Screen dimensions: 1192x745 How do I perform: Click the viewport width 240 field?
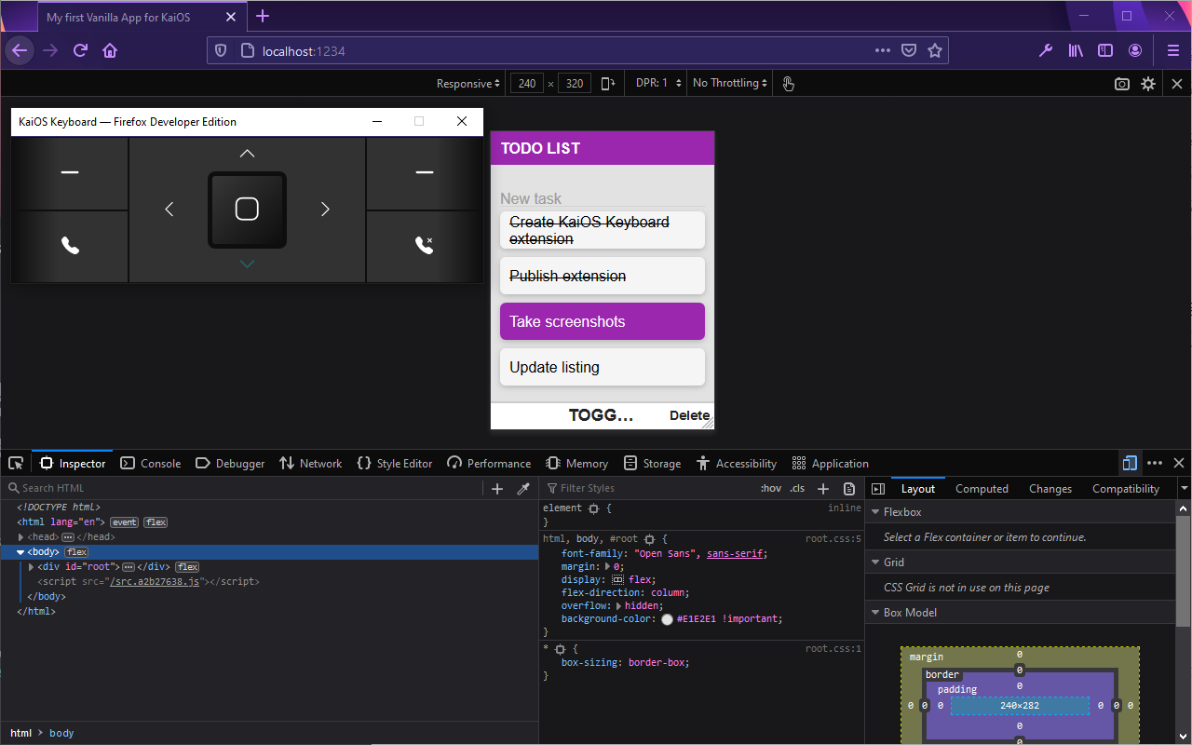click(527, 83)
